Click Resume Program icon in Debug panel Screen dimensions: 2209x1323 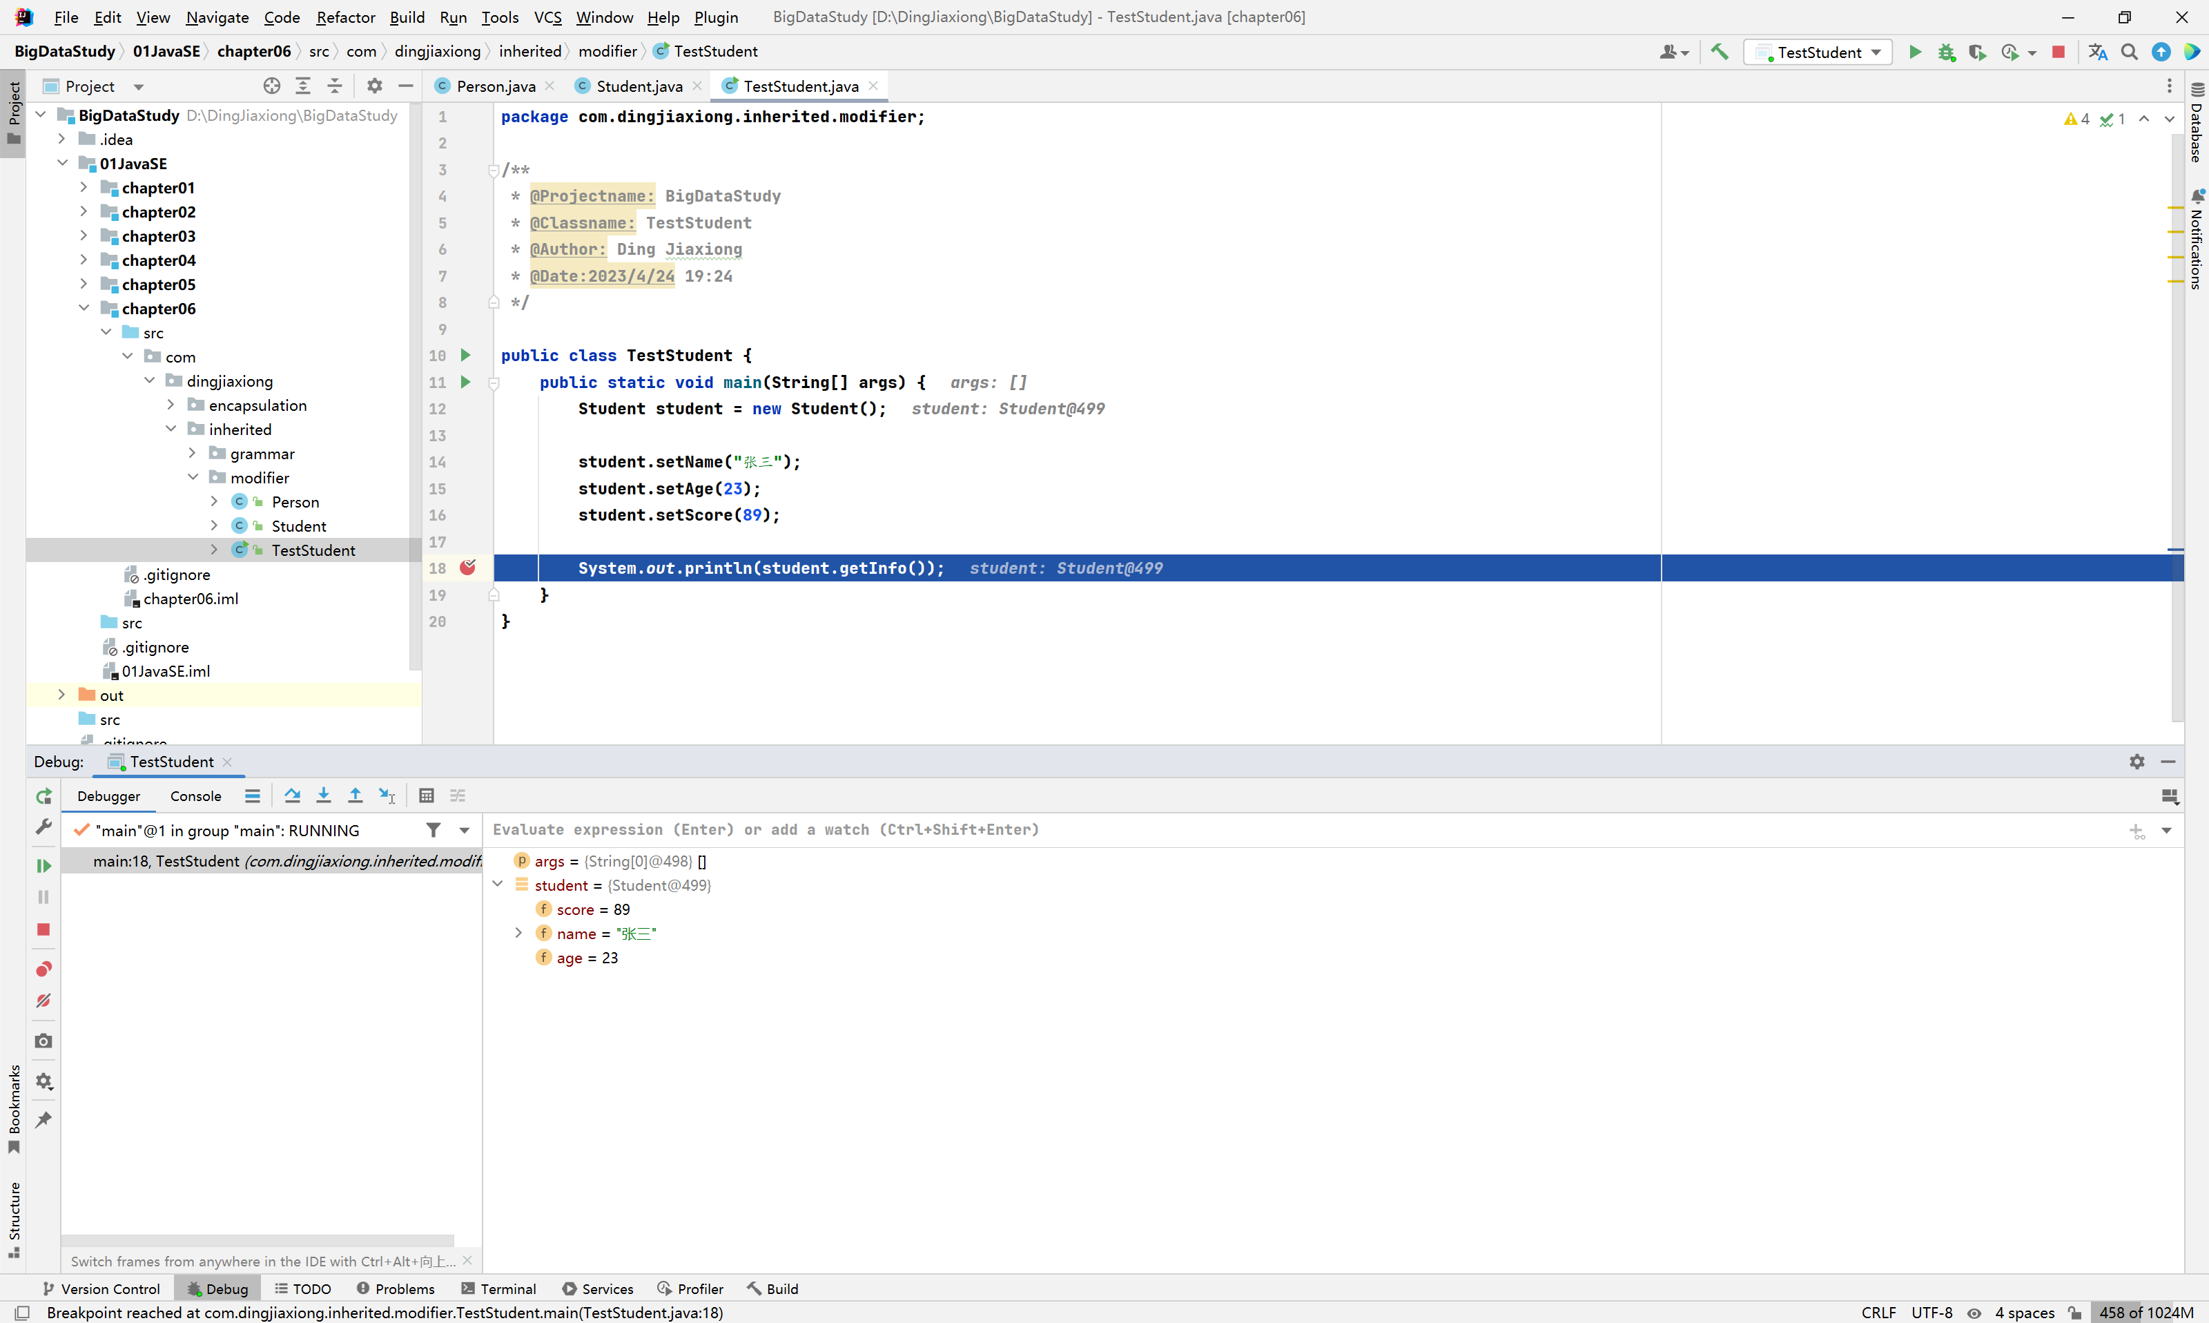tap(43, 865)
